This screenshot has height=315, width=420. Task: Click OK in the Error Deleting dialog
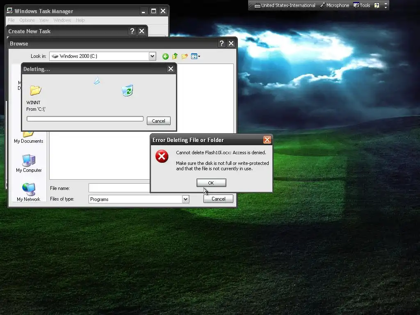coord(211,183)
